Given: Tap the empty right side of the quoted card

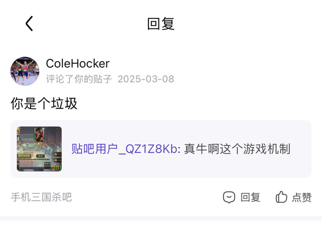Looking at the screenshot, I should [301, 149].
